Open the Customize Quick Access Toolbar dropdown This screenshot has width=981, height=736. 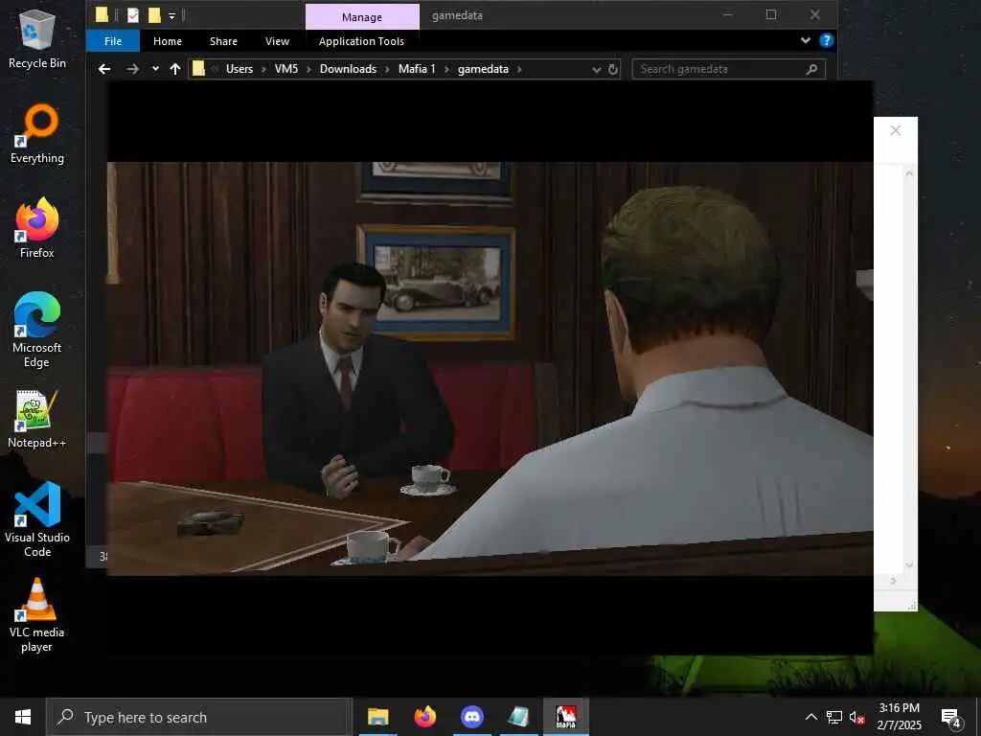tap(171, 15)
